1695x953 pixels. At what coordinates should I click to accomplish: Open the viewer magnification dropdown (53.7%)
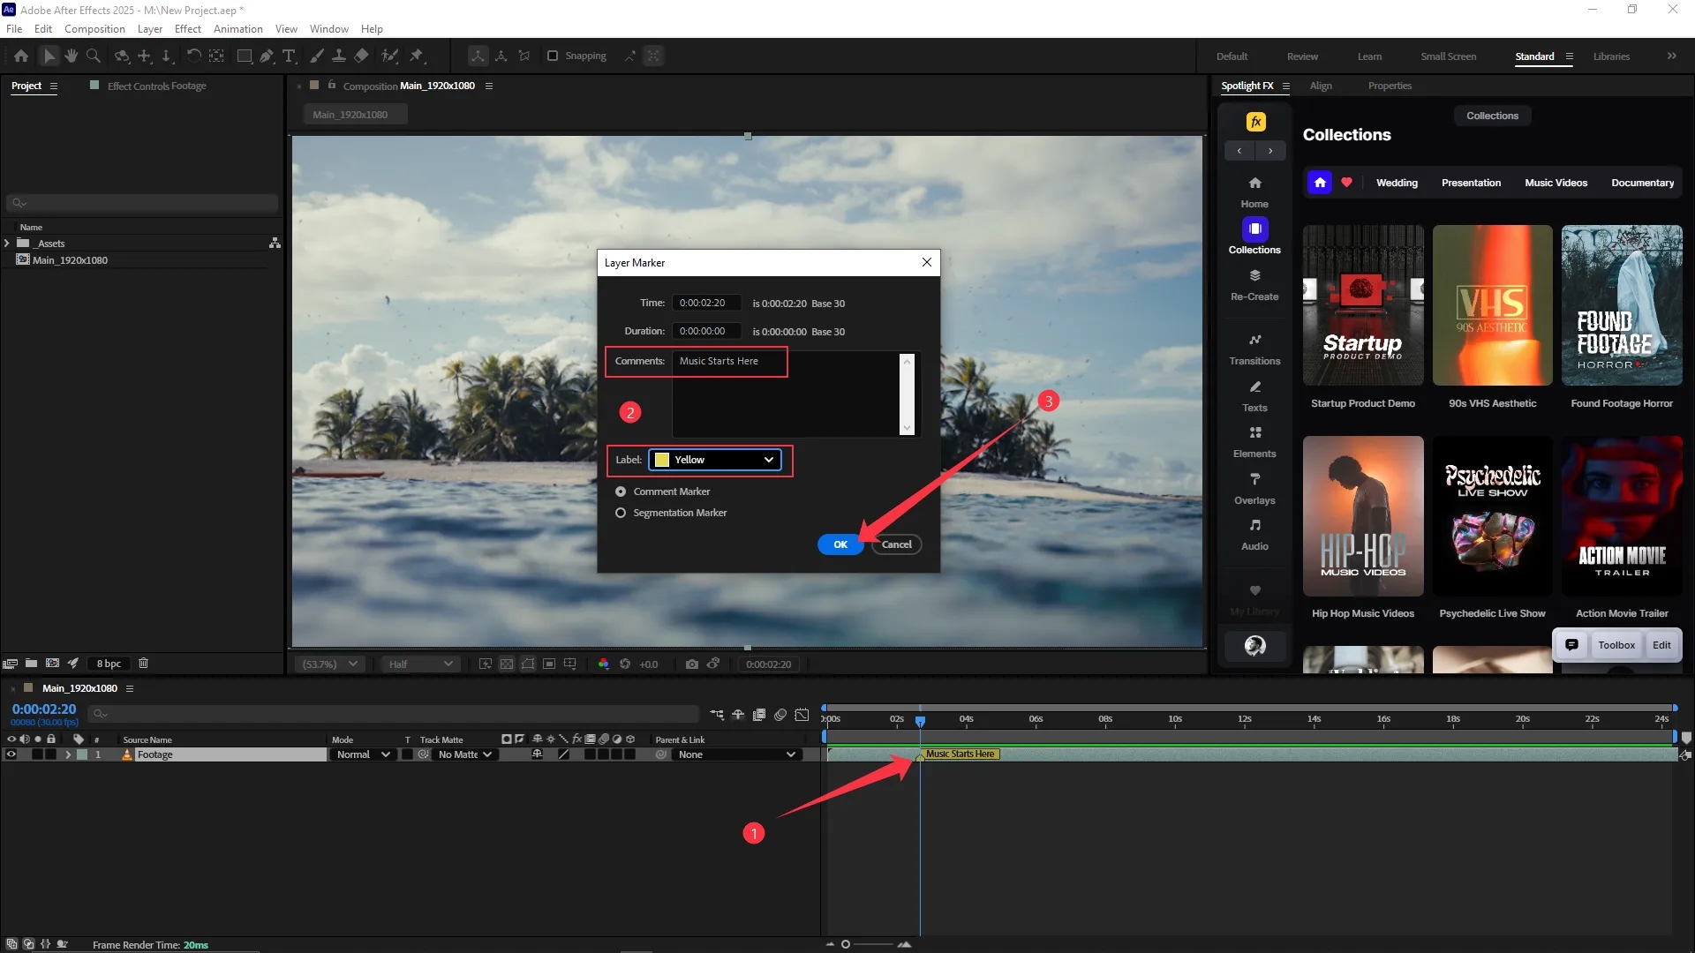click(x=329, y=664)
